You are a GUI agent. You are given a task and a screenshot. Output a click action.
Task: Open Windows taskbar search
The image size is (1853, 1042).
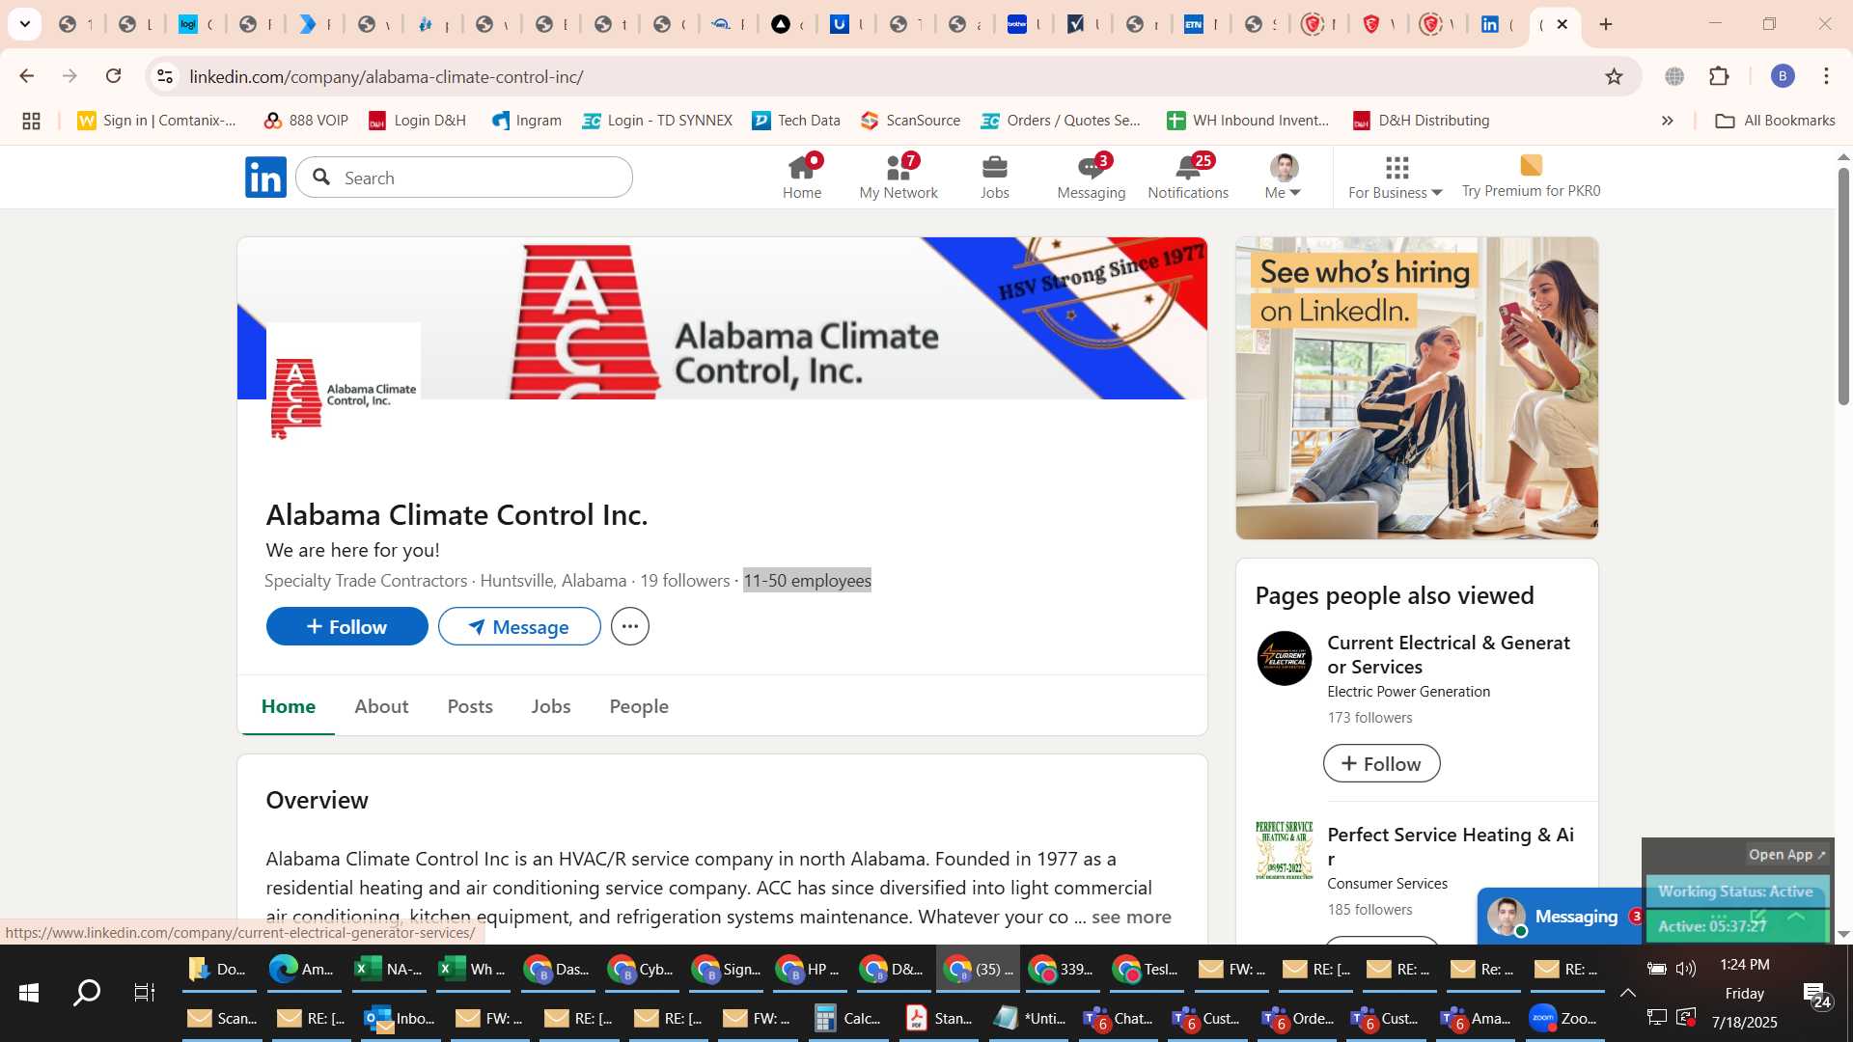tap(87, 992)
